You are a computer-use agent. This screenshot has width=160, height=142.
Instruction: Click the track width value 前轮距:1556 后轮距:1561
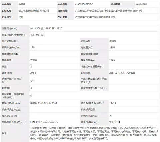pos(44,103)
